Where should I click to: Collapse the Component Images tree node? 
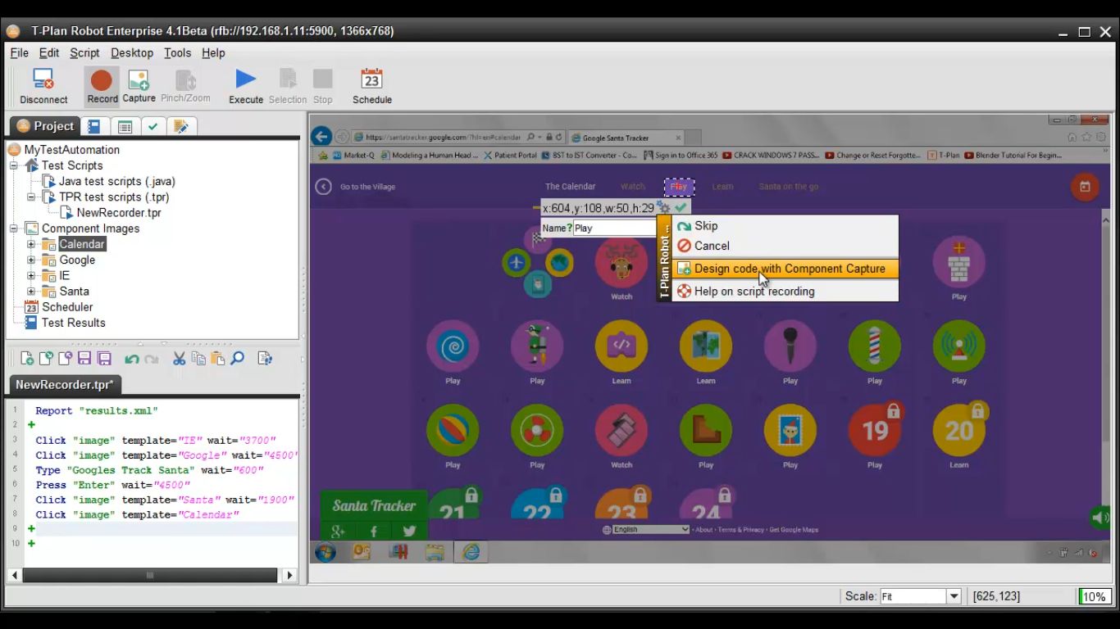point(14,229)
